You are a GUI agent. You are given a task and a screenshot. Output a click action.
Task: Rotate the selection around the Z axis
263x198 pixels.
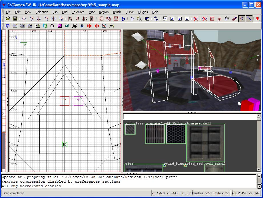[61, 19]
